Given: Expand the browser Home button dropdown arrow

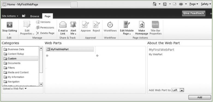Looking at the screenshot, I should coord(160,4).
